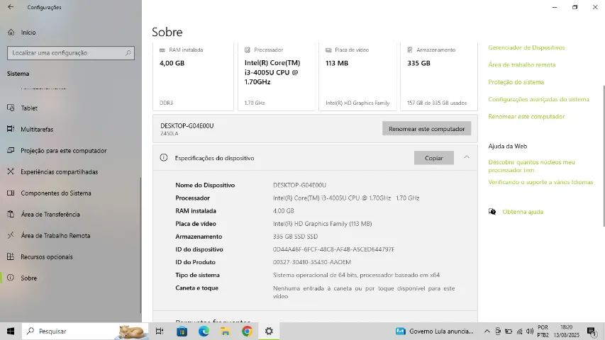The width and height of the screenshot is (605, 340).
Task: Click the Localizar uma configuração search field
Action: [x=71, y=53]
